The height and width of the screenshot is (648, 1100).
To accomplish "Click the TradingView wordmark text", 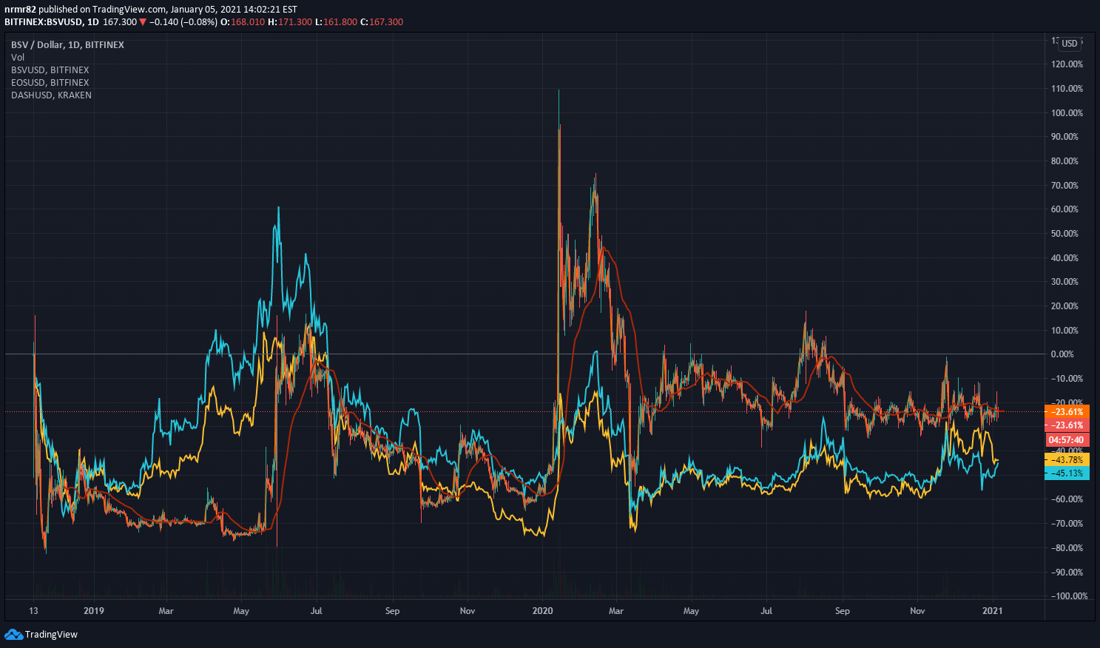I will [x=51, y=635].
